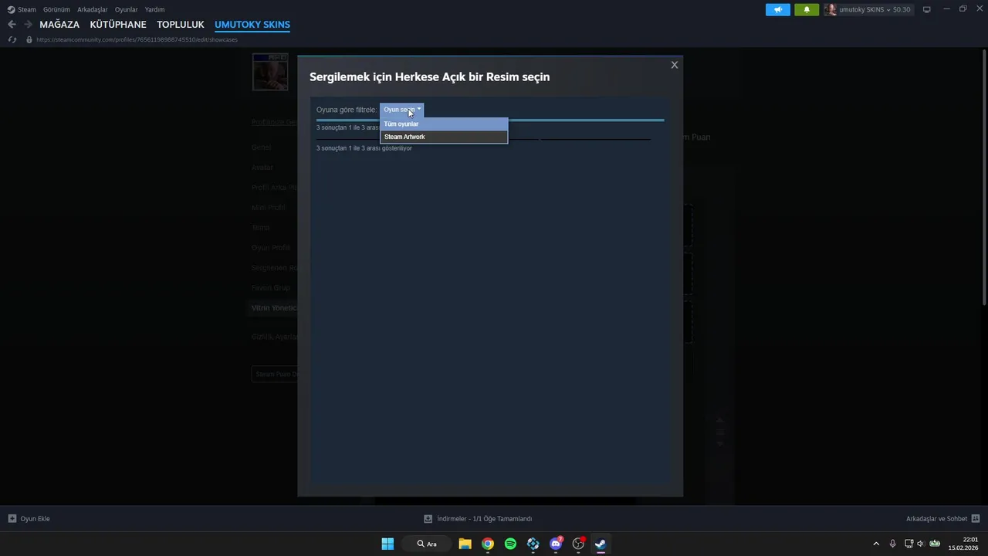Click the taskbar 'Ara' search box
Image resolution: width=988 pixels, height=556 pixels.
428,544
